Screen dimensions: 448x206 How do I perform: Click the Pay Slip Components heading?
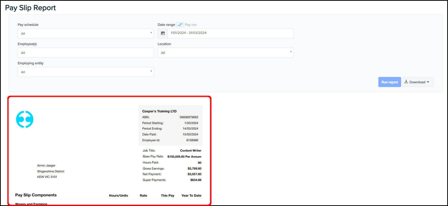[36, 195]
